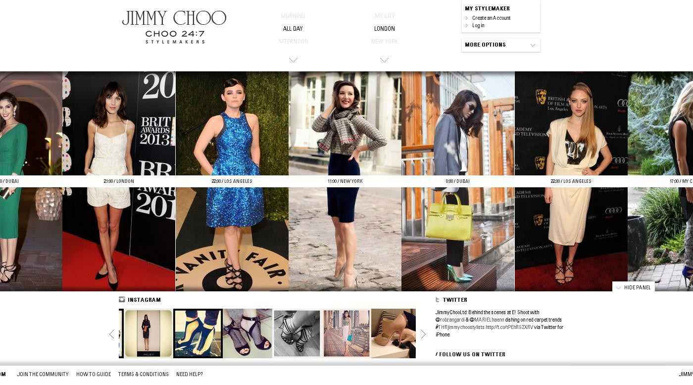Open the How To Guide footer link

click(x=94, y=374)
